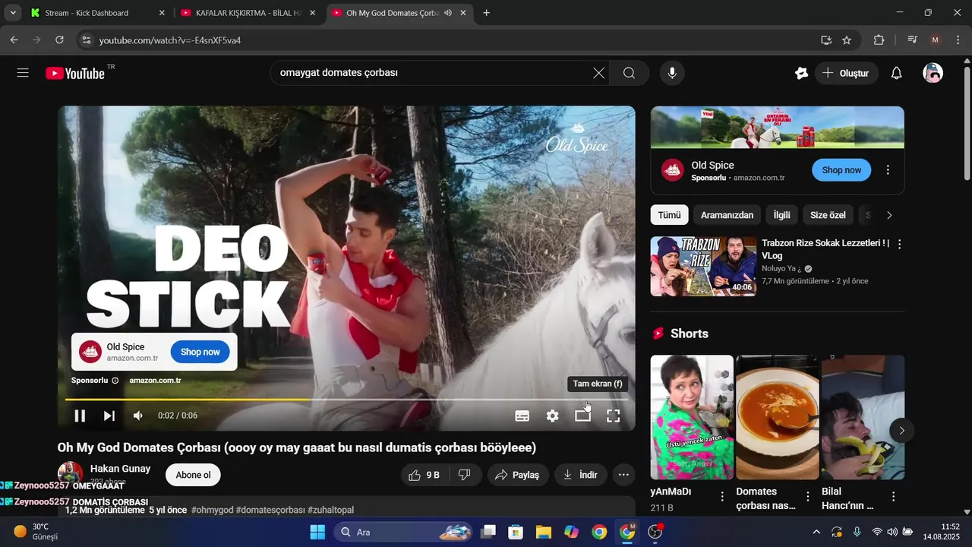Viewport: 972px width, 547px height.
Task: Open options for the Bilal Hancı short
Action: point(894,496)
